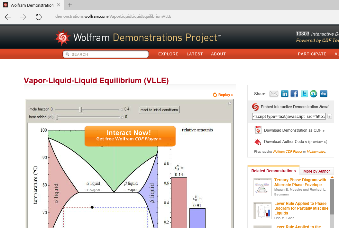
Task: Click the Wolfram Demonstrations Project title
Action: (147, 37)
